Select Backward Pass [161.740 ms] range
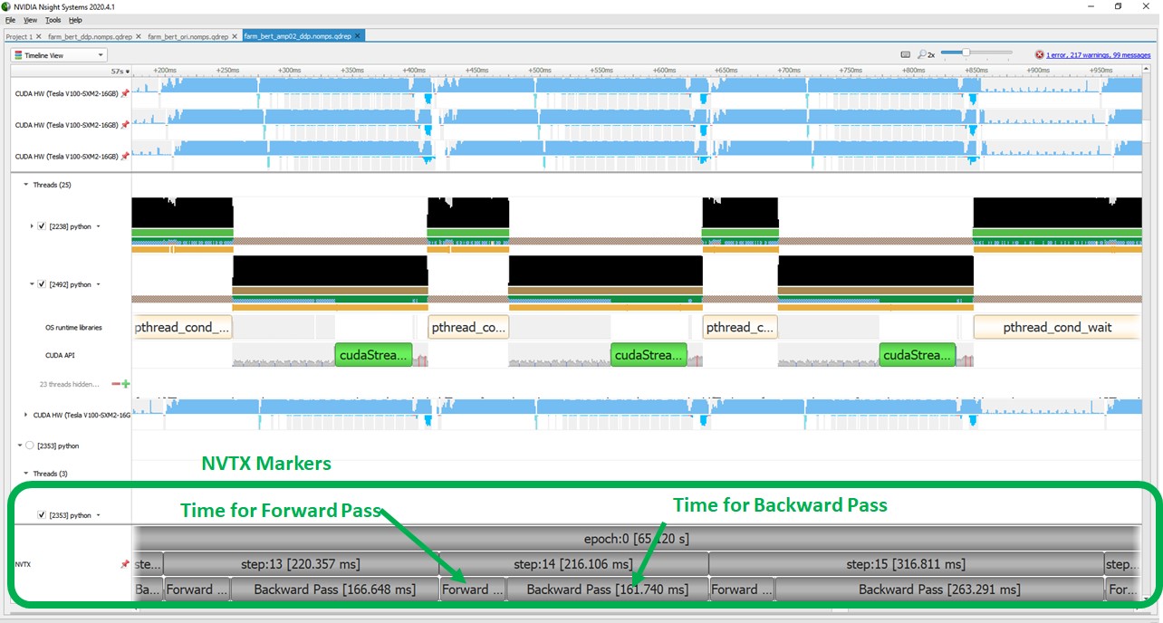Image resolution: width=1163 pixels, height=623 pixels. pyautogui.click(x=607, y=589)
